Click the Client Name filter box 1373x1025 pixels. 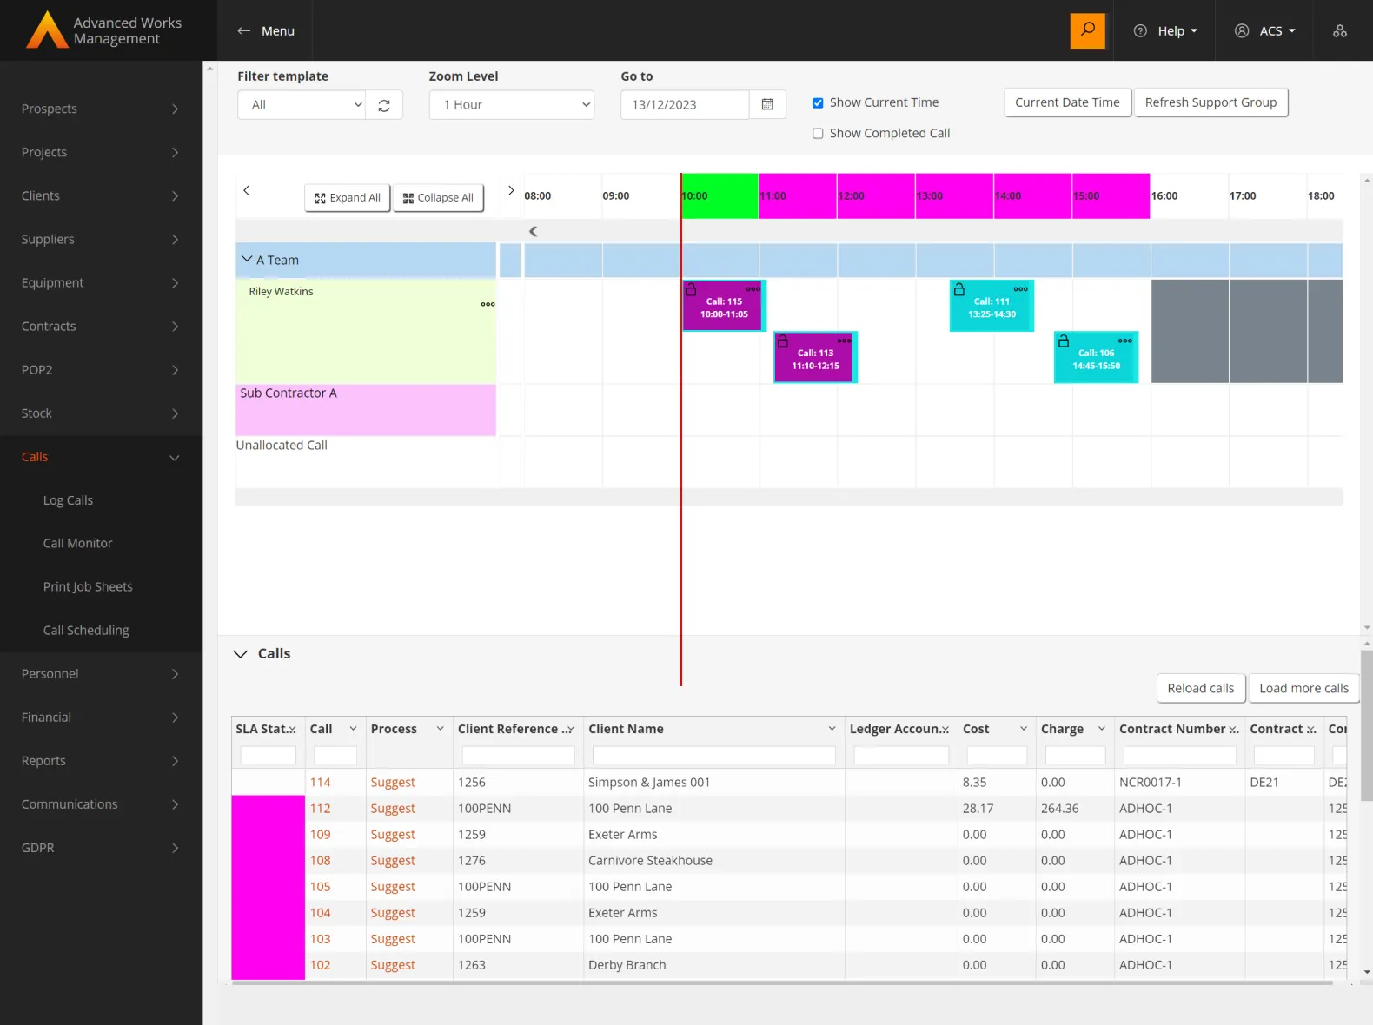click(713, 756)
